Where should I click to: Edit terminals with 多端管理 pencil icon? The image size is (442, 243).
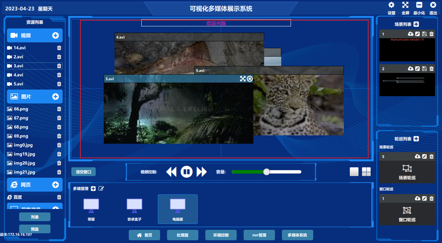point(101,188)
